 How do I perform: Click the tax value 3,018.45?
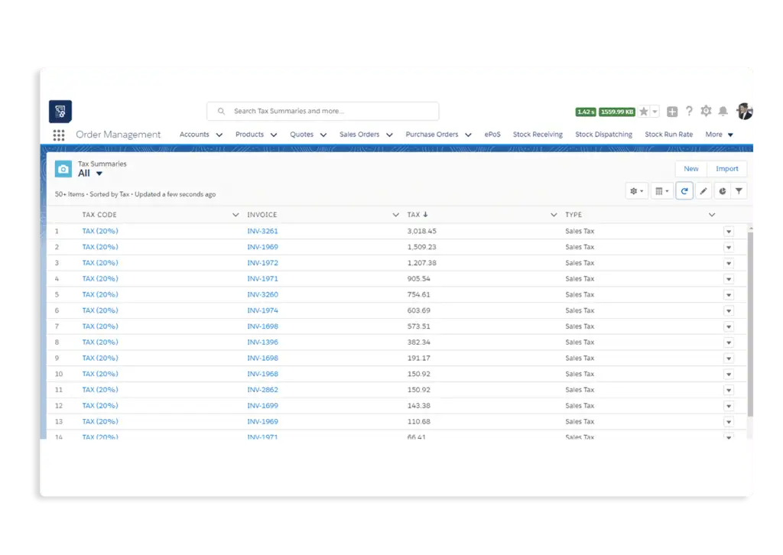[422, 231]
